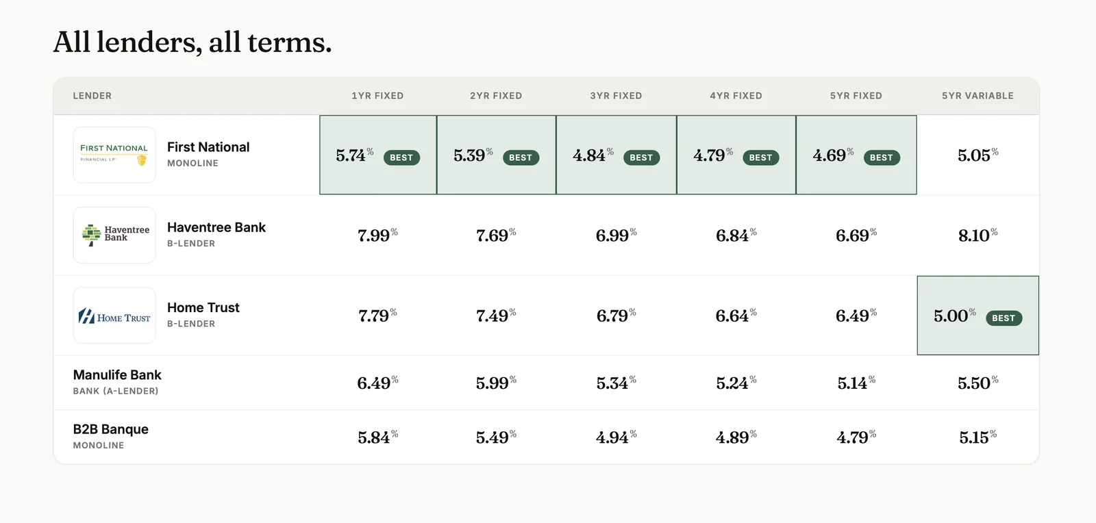Screen dimensions: 1096x523
Task: Select the 4YR FIXED column header
Action: pyautogui.click(x=736, y=96)
